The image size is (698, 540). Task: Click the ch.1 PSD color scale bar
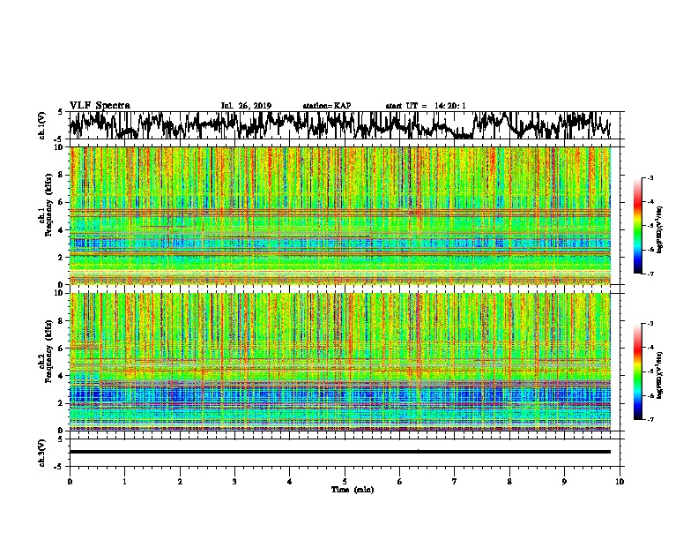[x=637, y=226]
